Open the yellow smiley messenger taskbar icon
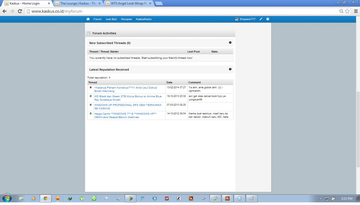 (x=58, y=199)
